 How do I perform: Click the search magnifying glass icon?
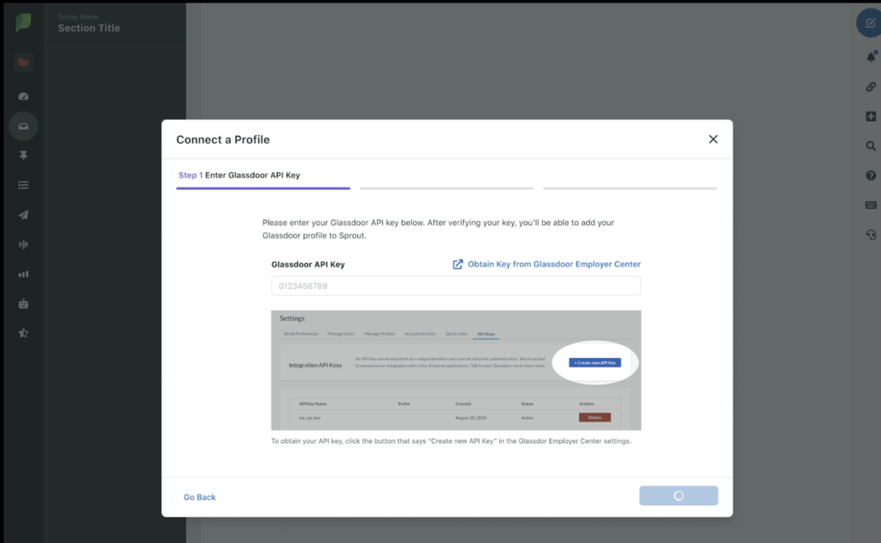click(x=870, y=146)
